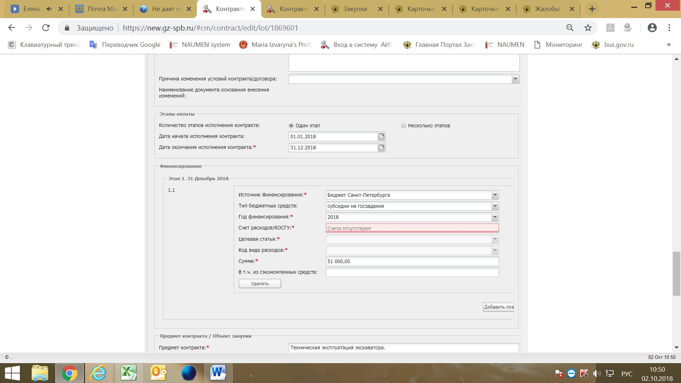
Task: Bookmark this page with star icon
Action: pos(588,28)
